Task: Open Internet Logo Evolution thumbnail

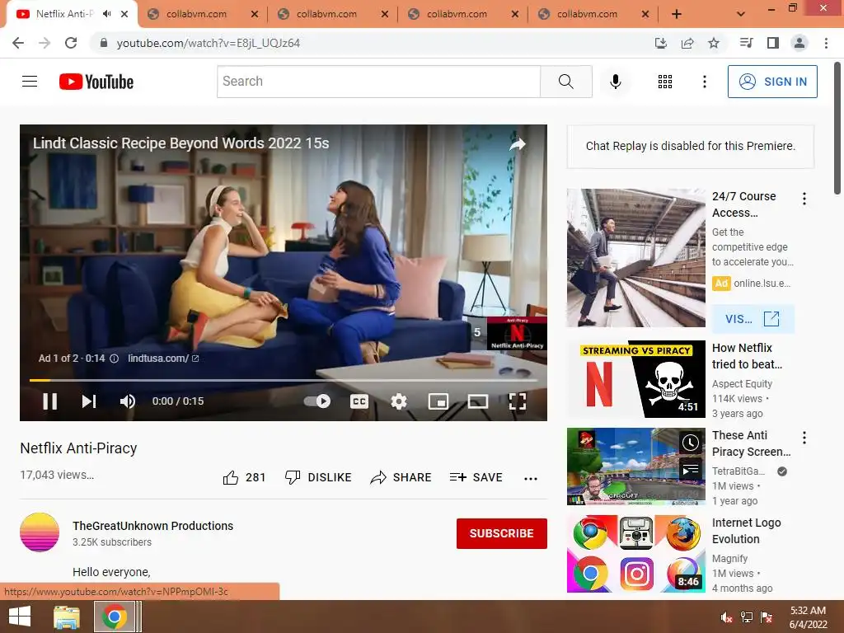Action: pos(635,553)
